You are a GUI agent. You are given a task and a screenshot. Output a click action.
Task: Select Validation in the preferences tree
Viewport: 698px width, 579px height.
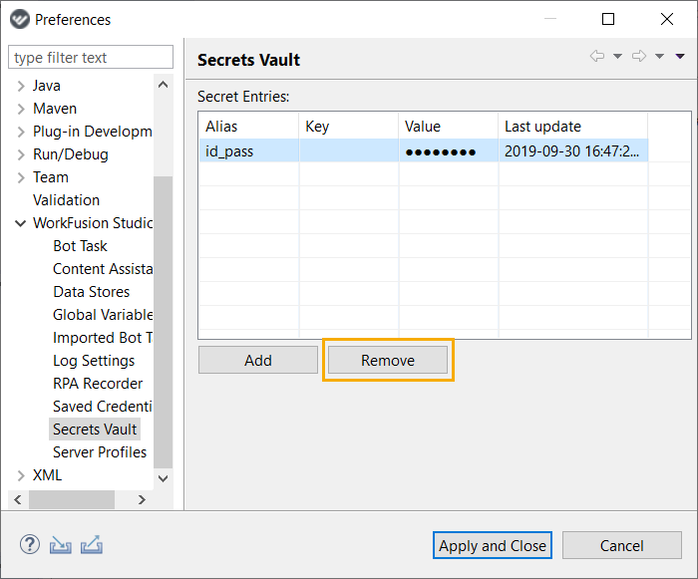point(67,200)
